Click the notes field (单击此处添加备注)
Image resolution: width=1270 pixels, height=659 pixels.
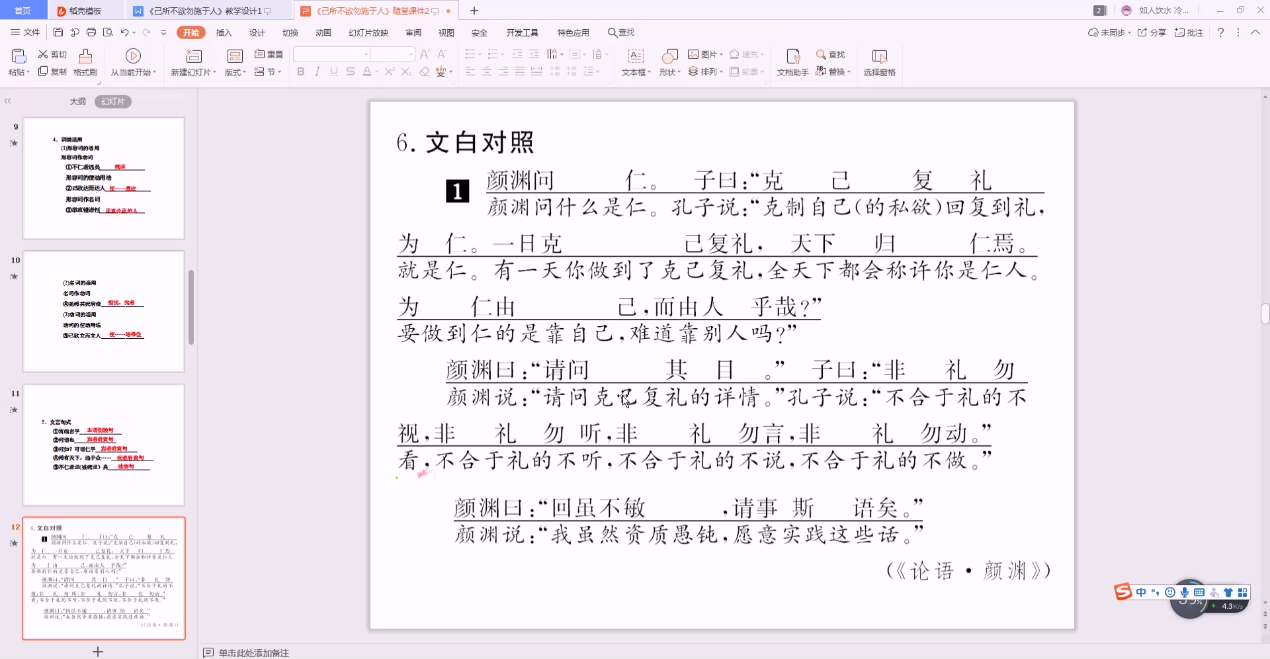point(254,653)
